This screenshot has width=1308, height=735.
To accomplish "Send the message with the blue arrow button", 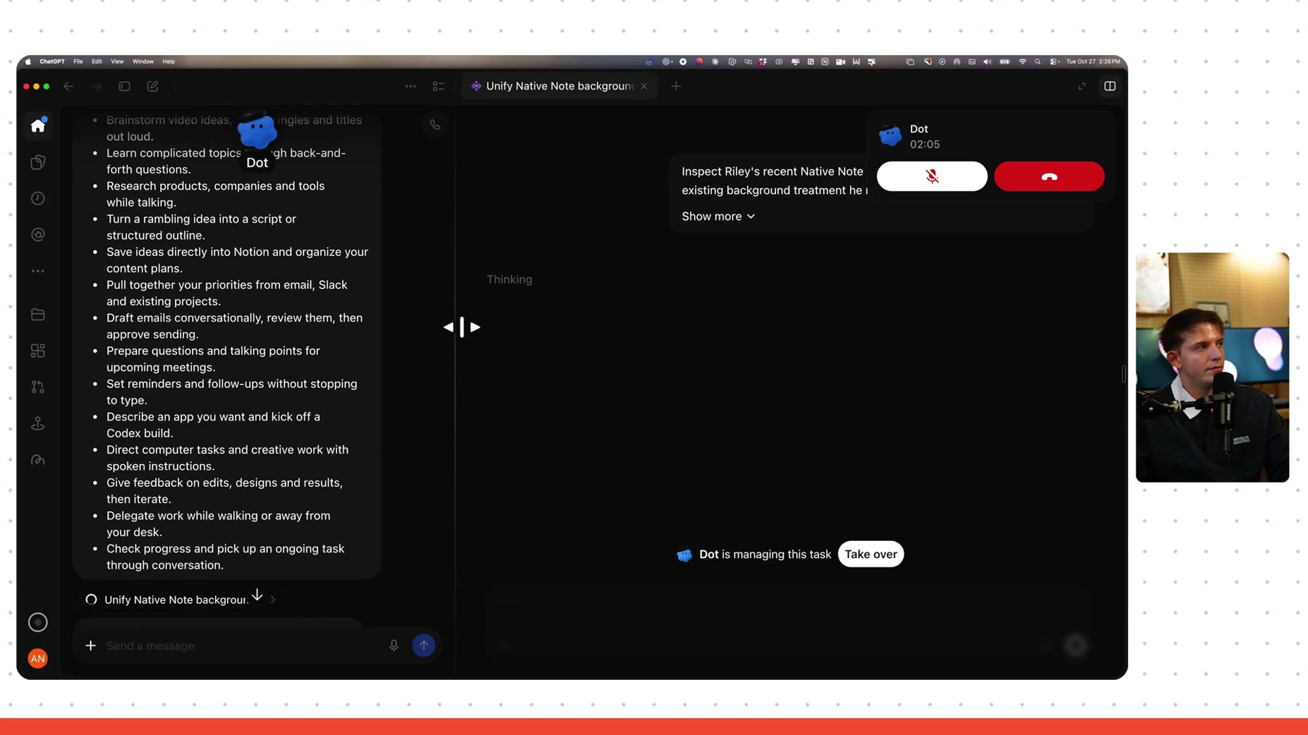I will [x=423, y=645].
